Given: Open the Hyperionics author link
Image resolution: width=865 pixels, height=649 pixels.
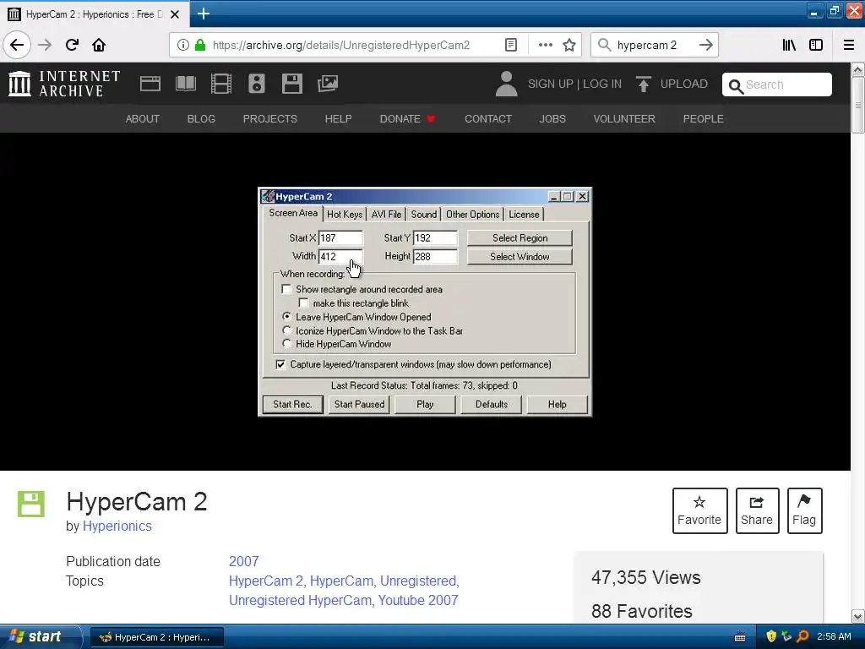Looking at the screenshot, I should [x=117, y=526].
